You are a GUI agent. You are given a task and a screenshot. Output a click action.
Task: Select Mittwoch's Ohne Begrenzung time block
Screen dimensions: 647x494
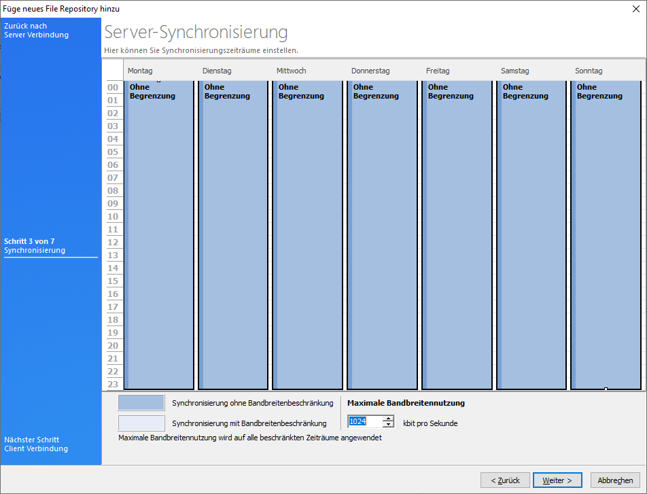(307, 234)
